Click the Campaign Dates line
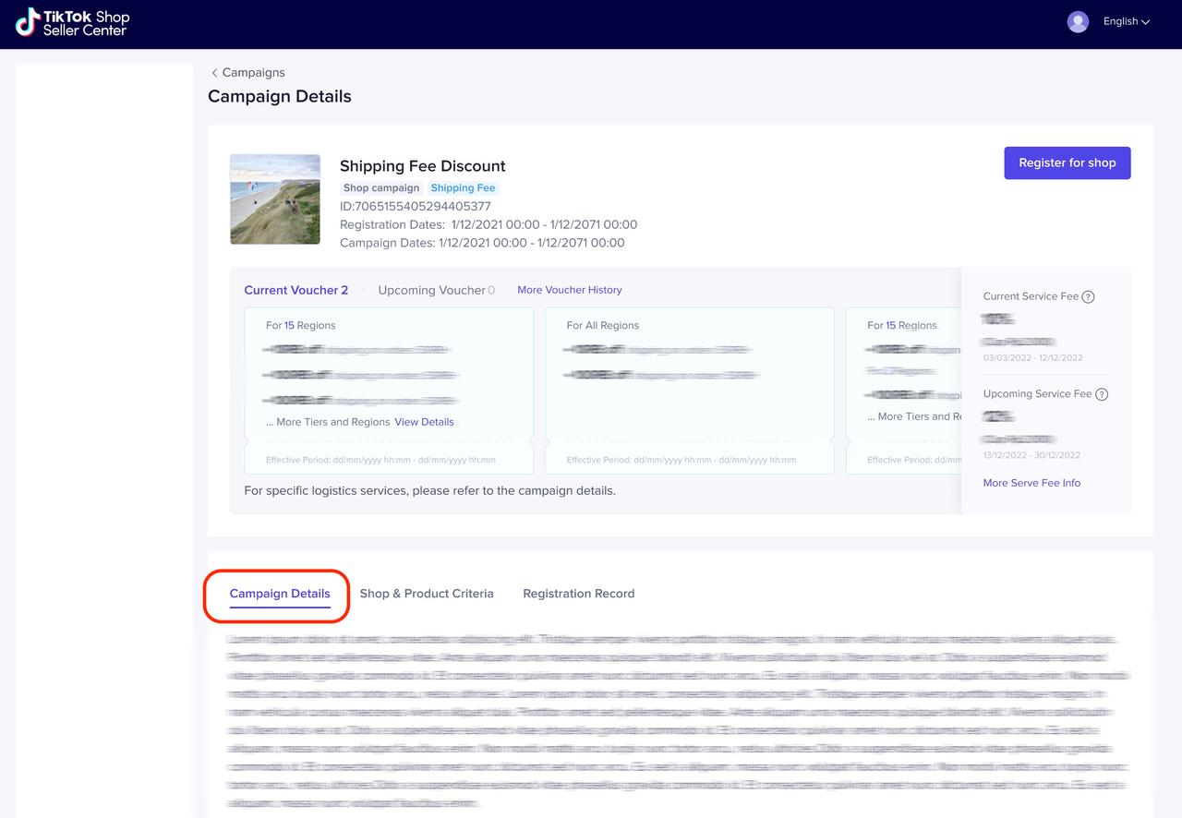The height and width of the screenshot is (818, 1182). (x=482, y=244)
